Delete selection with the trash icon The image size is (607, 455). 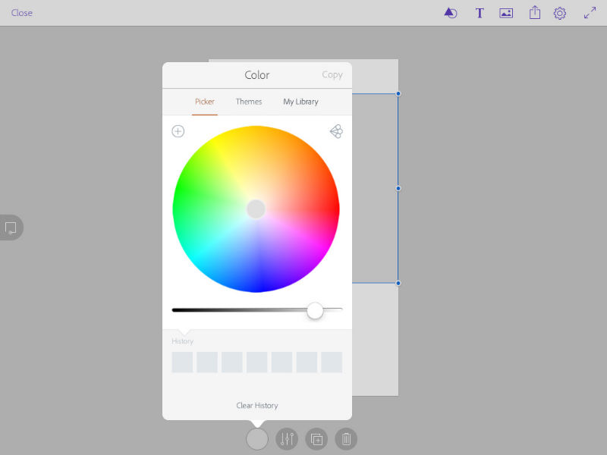click(346, 438)
